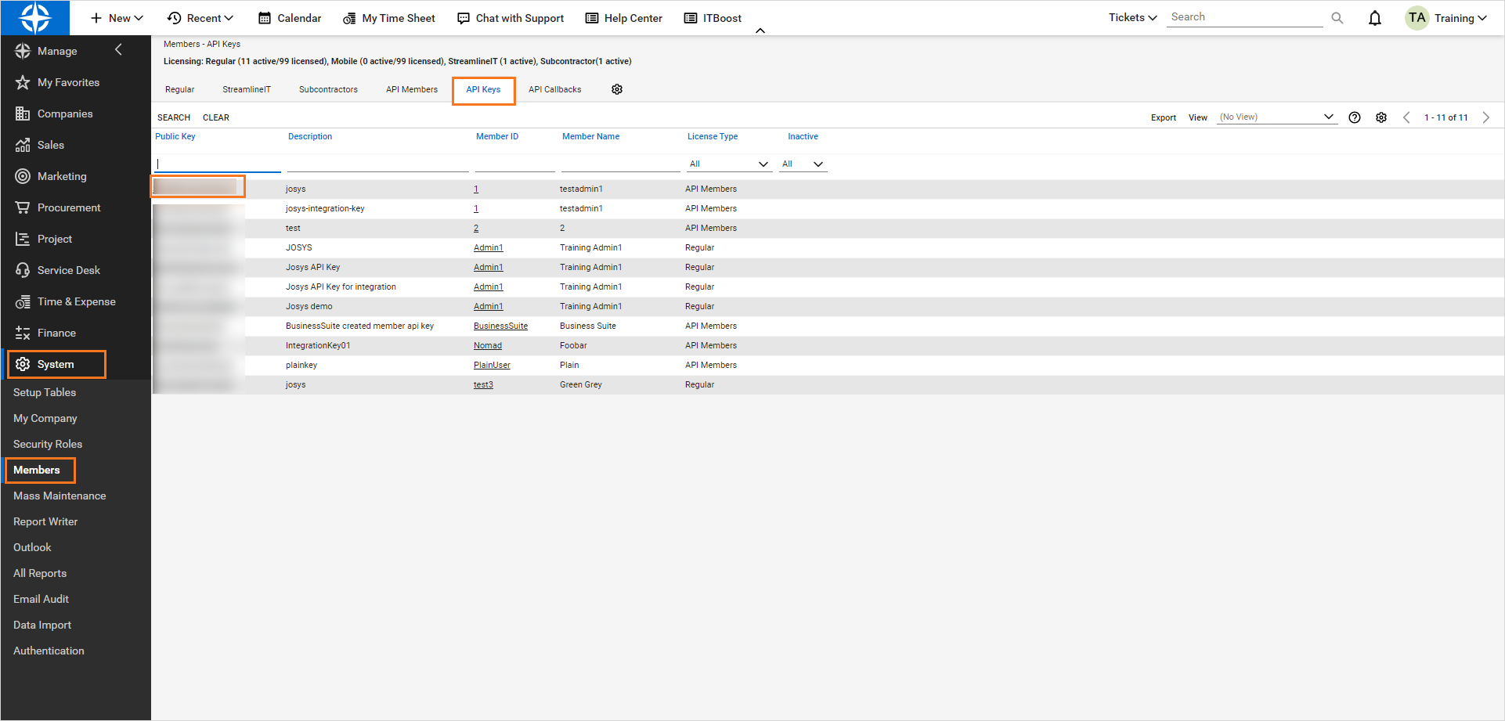1505x721 pixels.
Task: Open the Recent items dropdown
Action: (200, 17)
